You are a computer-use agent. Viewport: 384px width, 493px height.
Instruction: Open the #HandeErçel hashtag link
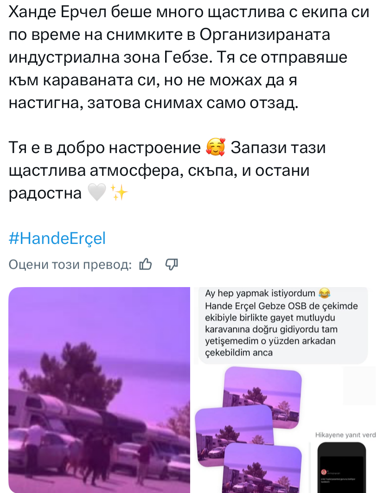coord(57,238)
